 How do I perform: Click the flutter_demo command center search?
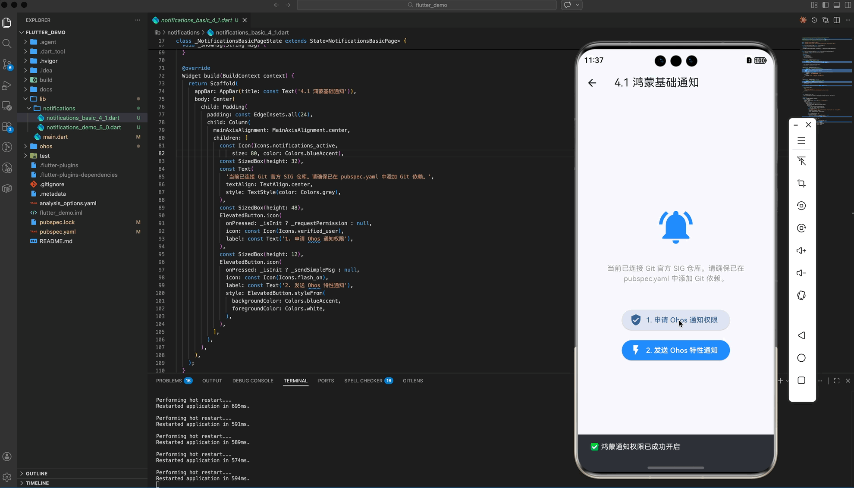pos(427,5)
